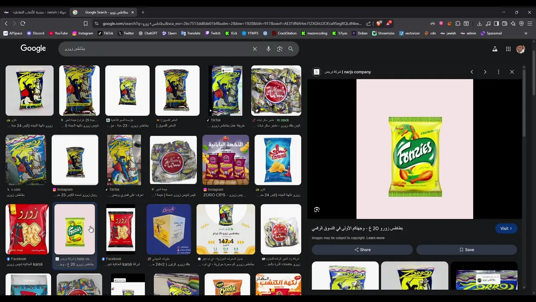Open the Discord bookmark

(35, 33)
